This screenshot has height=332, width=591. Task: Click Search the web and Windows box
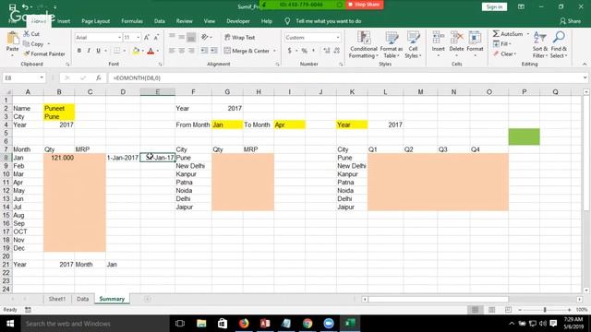coord(95,324)
